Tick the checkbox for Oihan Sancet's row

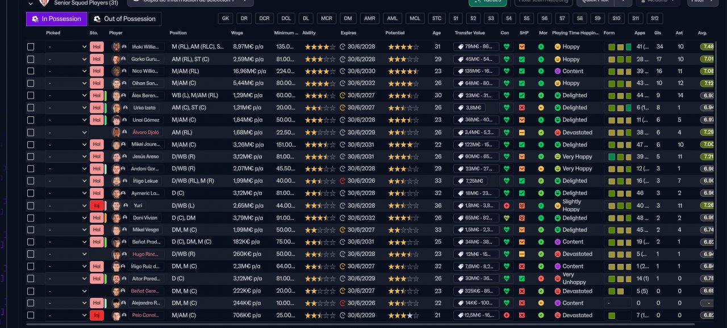tap(31, 83)
